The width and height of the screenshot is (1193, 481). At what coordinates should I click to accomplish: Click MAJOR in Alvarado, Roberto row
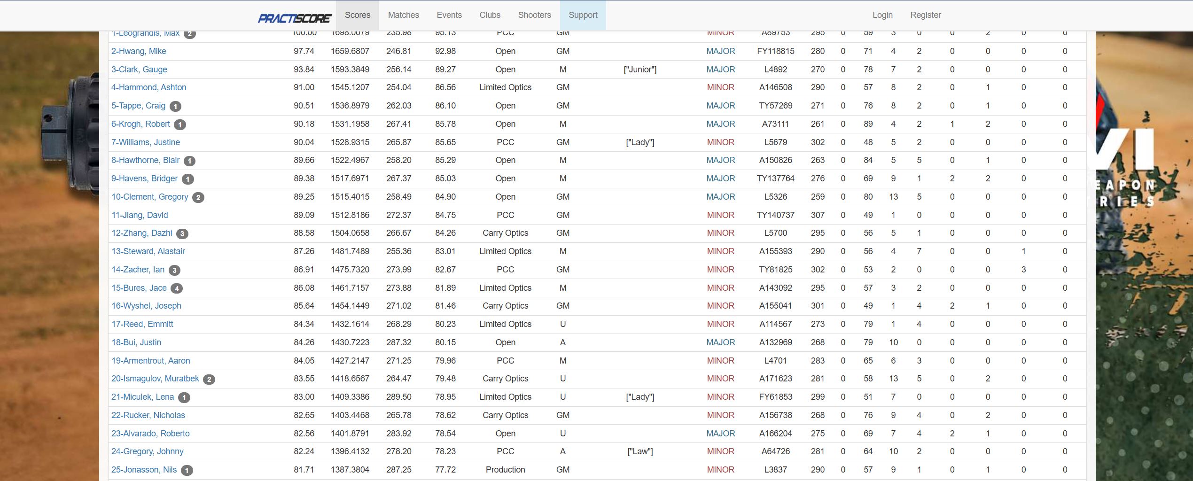(721, 434)
